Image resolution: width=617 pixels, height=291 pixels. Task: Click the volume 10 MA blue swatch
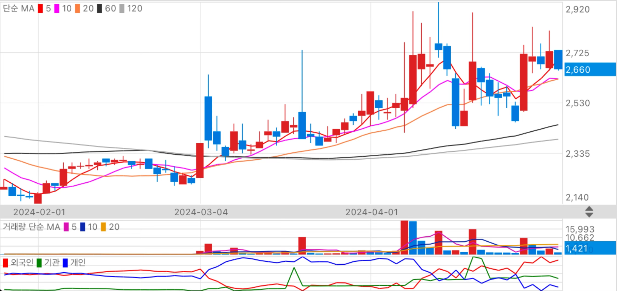pos(83,227)
